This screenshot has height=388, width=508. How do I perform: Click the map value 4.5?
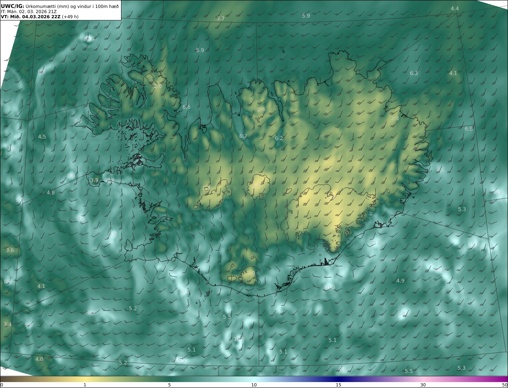point(42,137)
